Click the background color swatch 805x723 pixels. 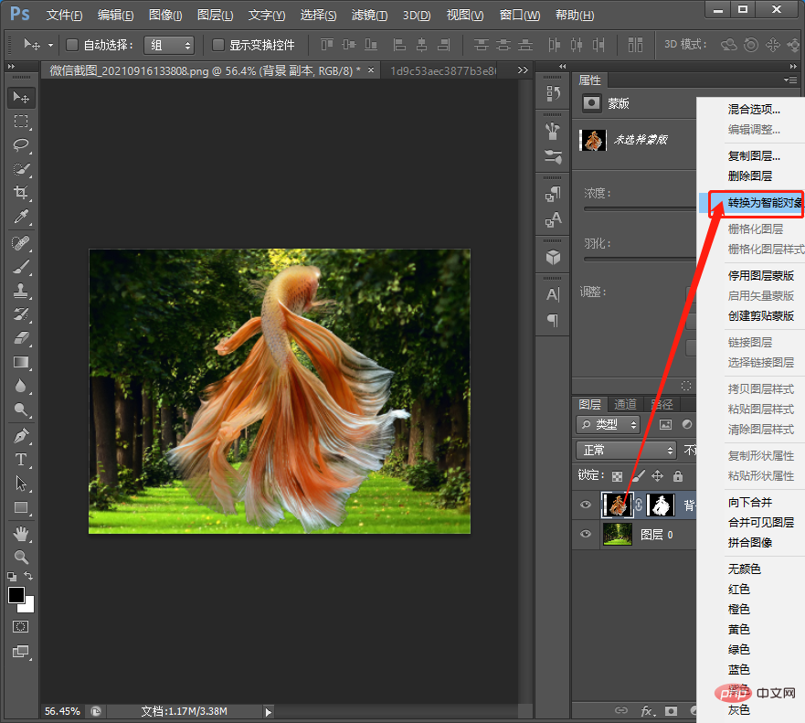[x=28, y=606]
